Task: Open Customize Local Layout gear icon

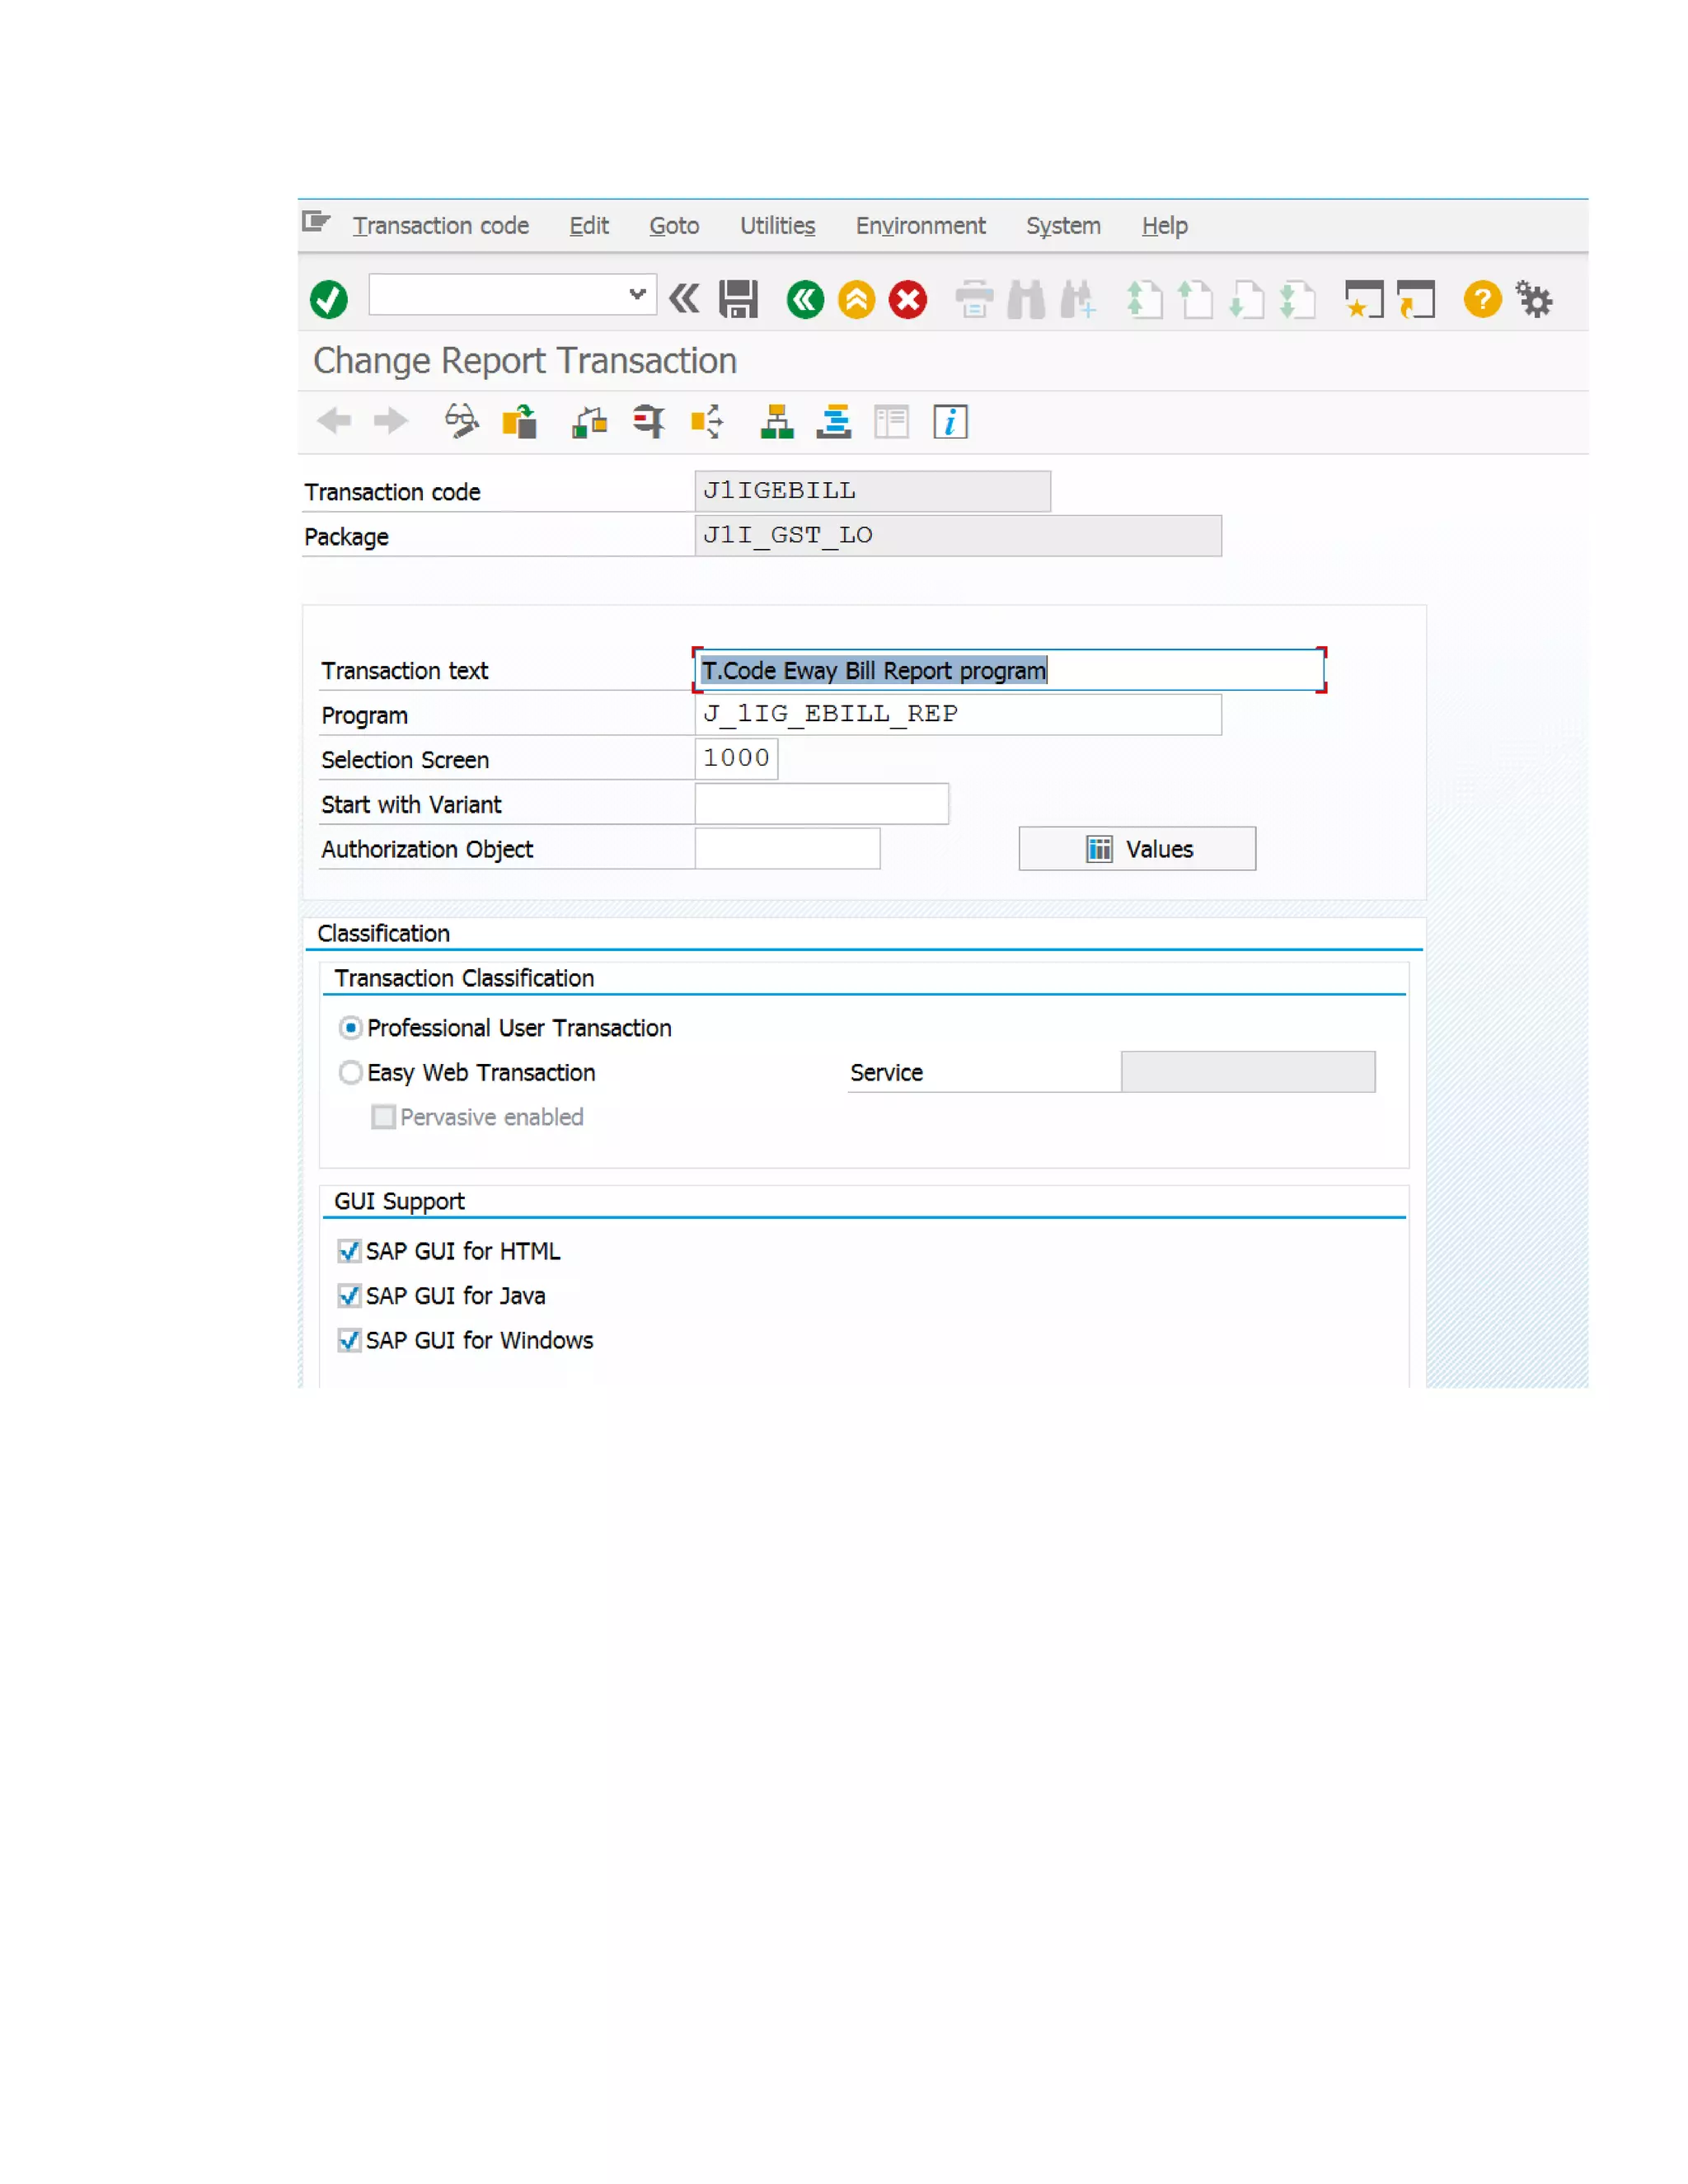Action: coord(1534,299)
